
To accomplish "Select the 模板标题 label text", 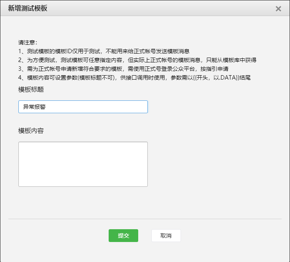I will (x=31, y=90).
